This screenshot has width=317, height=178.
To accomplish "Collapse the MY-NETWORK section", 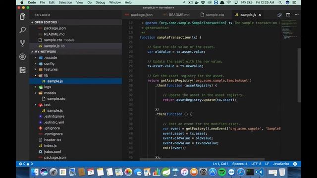I will 32,52.
